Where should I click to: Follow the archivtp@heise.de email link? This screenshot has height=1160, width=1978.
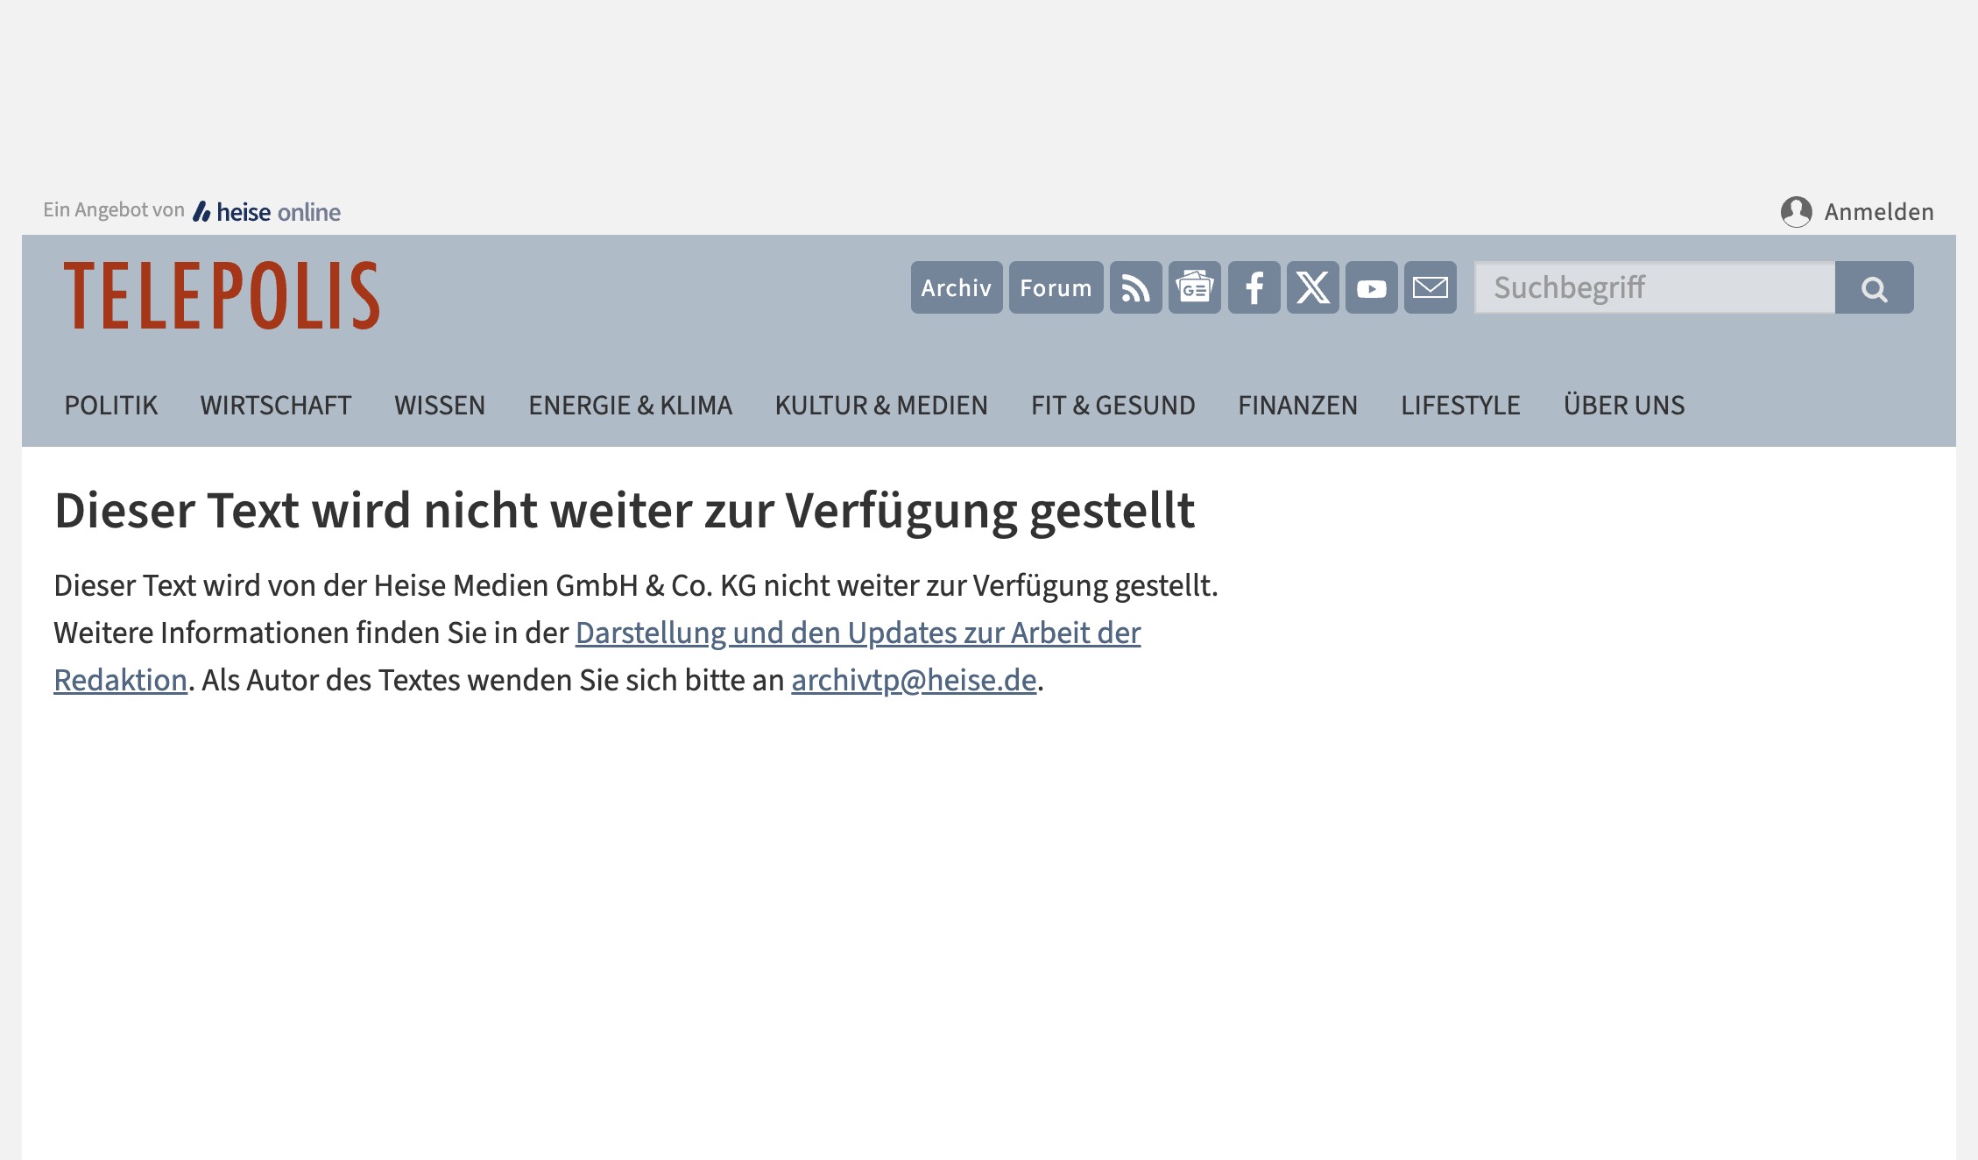[x=914, y=681]
